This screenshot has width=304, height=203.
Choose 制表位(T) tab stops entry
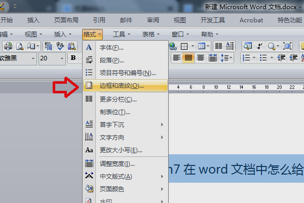(x=125, y=112)
